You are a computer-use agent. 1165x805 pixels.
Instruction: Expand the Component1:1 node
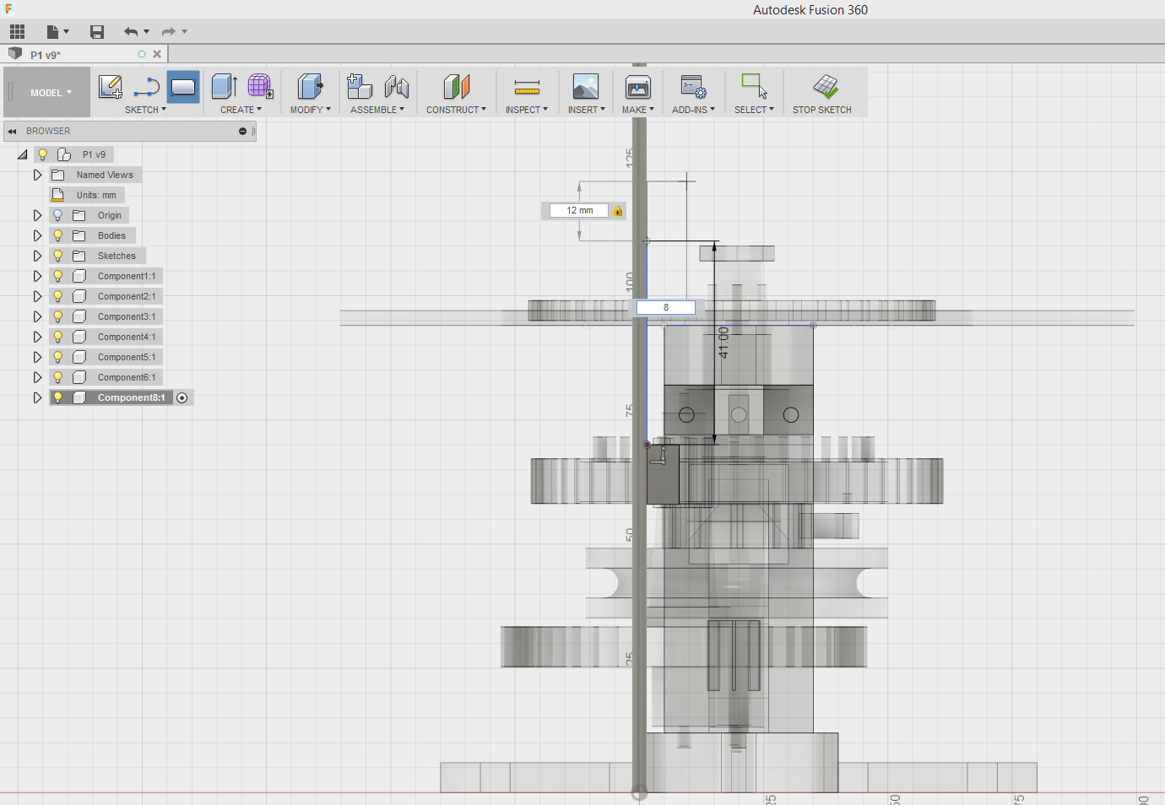coord(37,276)
